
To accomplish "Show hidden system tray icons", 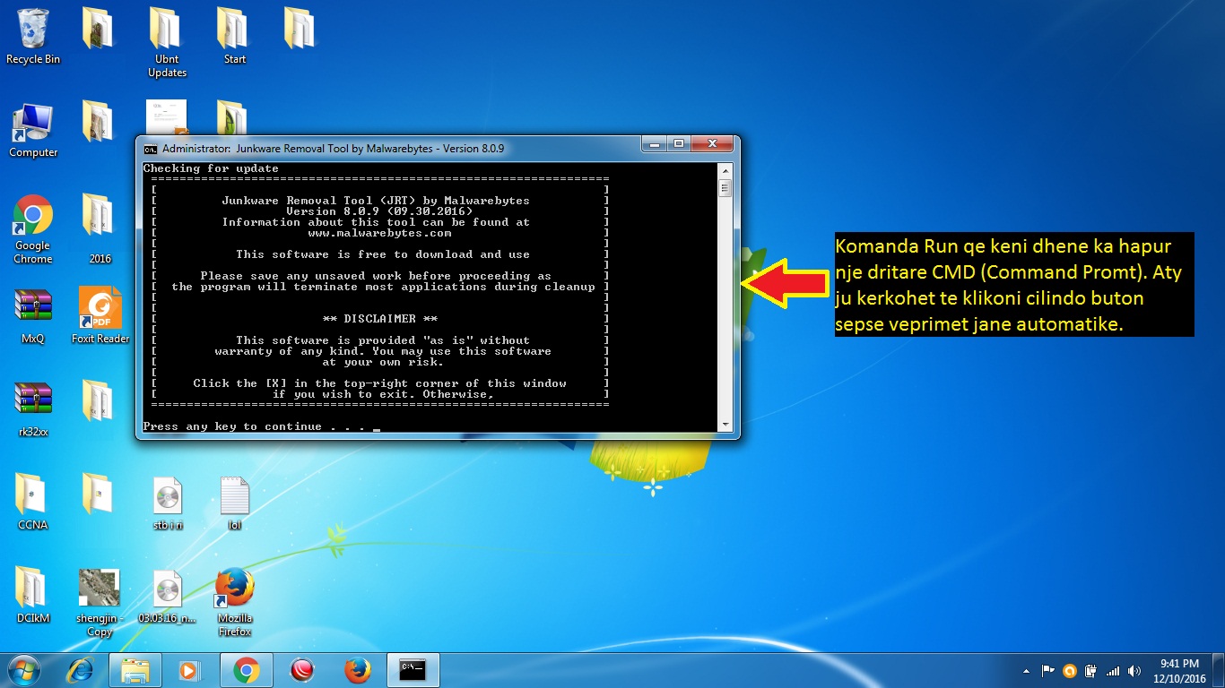I will coord(1026,670).
